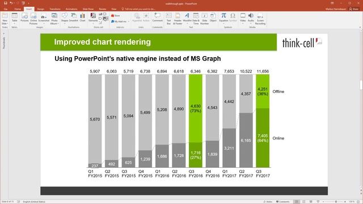Add a Comment
363x204 pixels.
point(158,18)
